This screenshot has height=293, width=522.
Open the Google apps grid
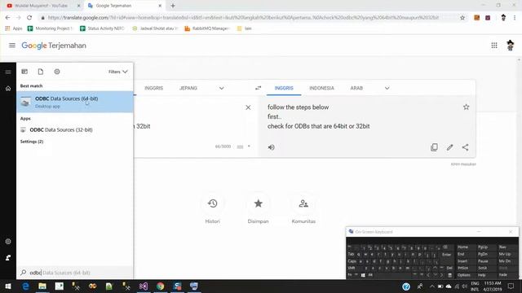(x=494, y=46)
